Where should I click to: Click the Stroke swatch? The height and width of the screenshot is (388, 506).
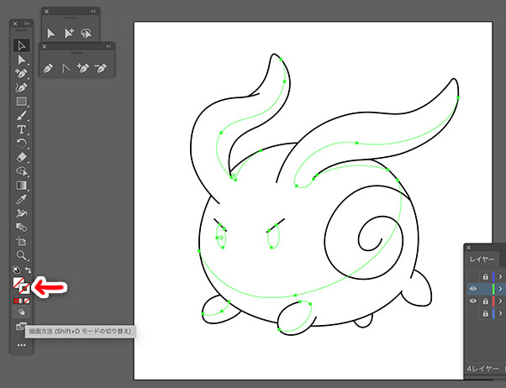(x=24, y=288)
